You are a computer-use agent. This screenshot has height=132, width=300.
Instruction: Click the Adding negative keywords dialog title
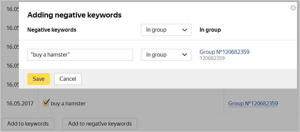[x=74, y=15]
